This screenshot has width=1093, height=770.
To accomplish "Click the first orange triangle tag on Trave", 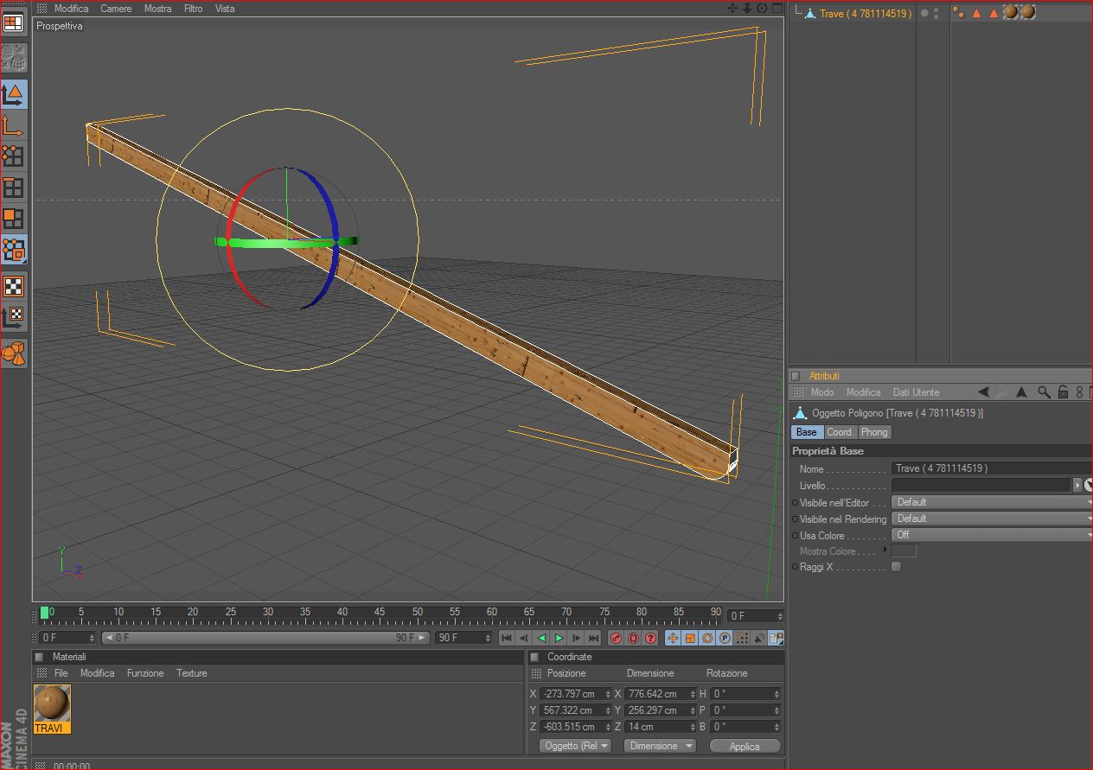I will (x=977, y=13).
